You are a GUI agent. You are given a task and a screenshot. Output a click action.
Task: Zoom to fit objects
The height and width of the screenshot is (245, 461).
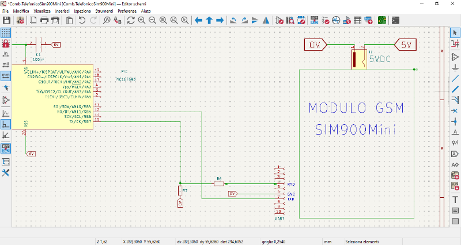[x=174, y=20]
